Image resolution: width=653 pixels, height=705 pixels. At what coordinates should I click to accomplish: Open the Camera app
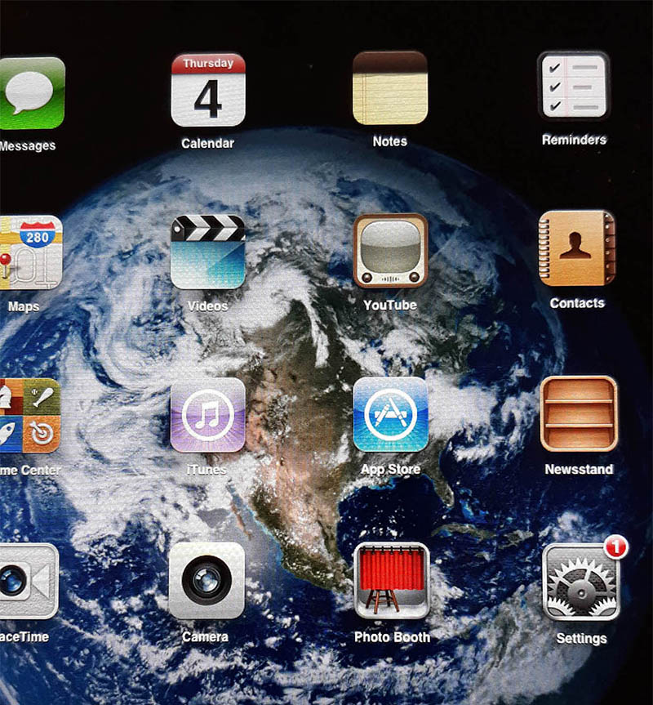coord(207,580)
